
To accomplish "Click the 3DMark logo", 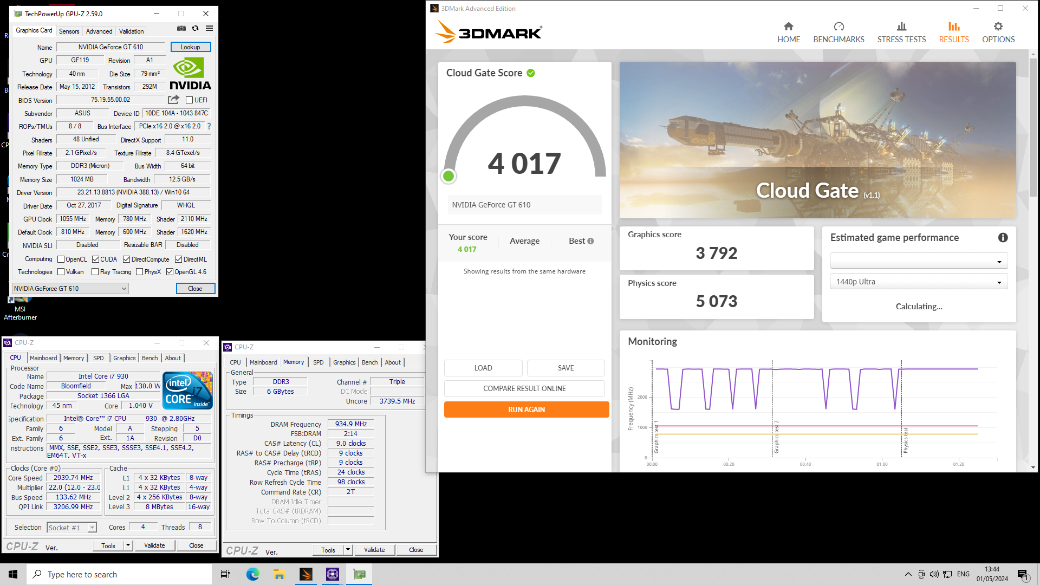I will tap(488, 32).
